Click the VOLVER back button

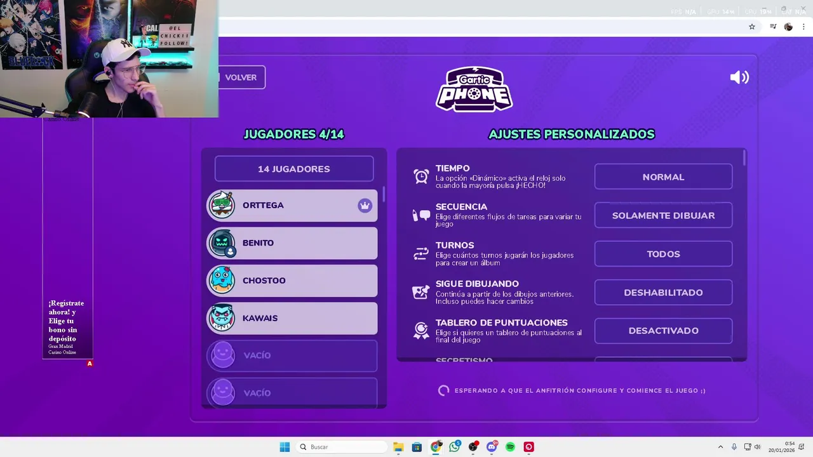[x=241, y=77]
